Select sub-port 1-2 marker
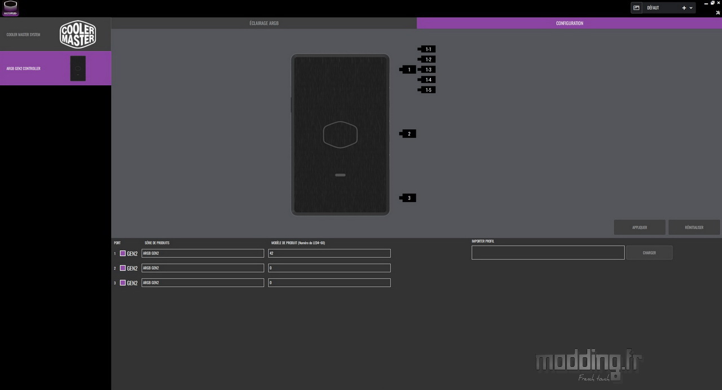Viewport: 722px width, 390px height. coord(428,59)
